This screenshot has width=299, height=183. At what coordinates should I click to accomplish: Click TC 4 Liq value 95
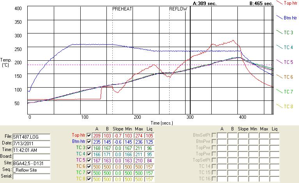coord(149,154)
